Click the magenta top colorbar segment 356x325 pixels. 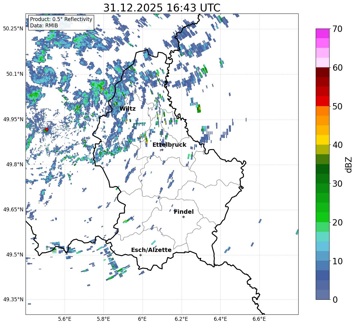[322, 33]
